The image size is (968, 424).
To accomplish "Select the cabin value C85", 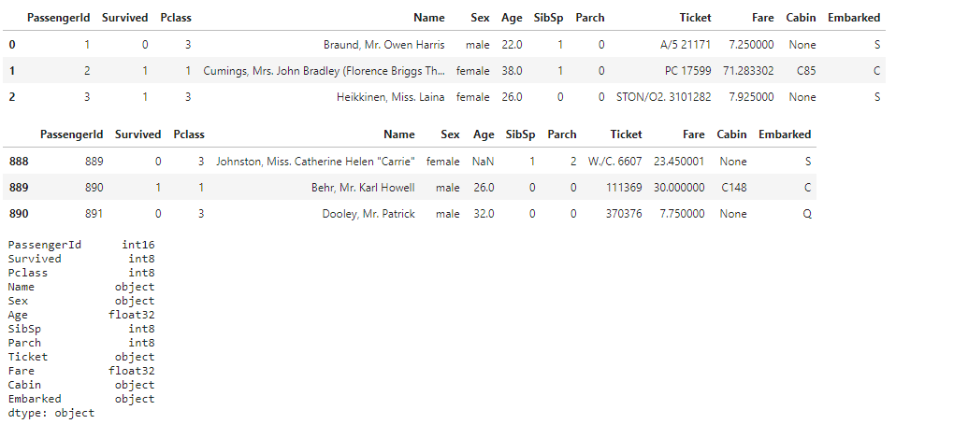I will 805,71.
